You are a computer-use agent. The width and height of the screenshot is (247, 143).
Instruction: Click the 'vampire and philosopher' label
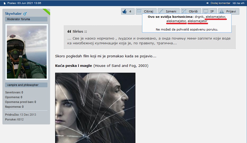26,85
